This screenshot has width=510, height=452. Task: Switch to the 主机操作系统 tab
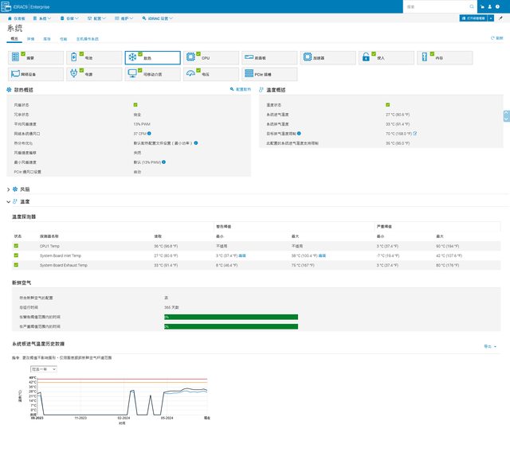click(88, 37)
